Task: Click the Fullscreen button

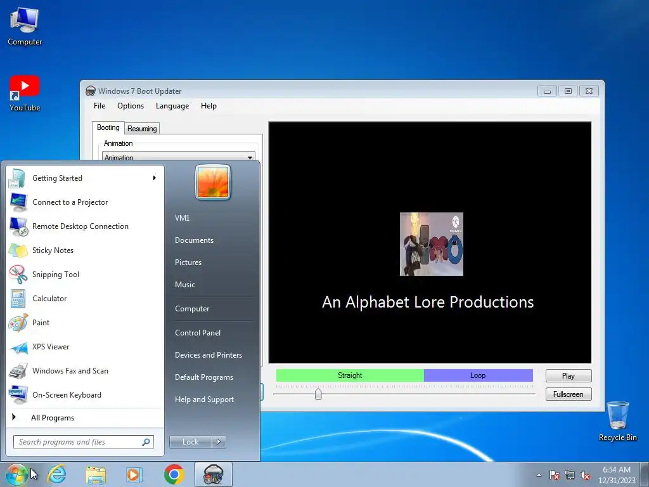Action: tap(569, 394)
